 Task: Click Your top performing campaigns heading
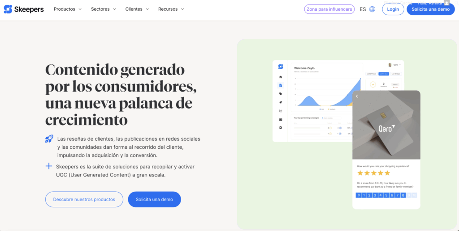click(x=307, y=118)
